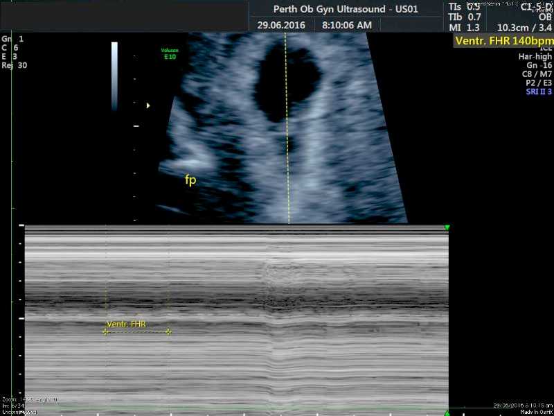Click the green arrow marker beside M-mode trace

click(447, 227)
